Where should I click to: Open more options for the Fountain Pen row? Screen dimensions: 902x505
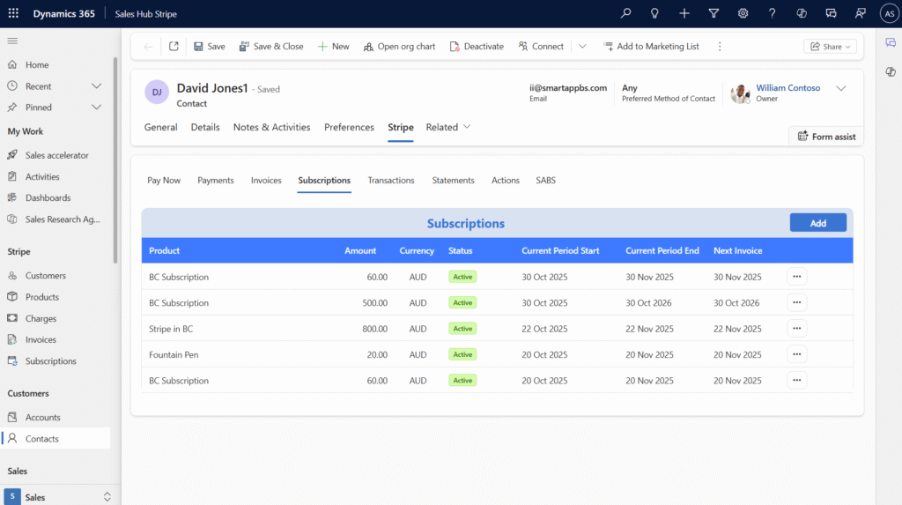click(796, 354)
